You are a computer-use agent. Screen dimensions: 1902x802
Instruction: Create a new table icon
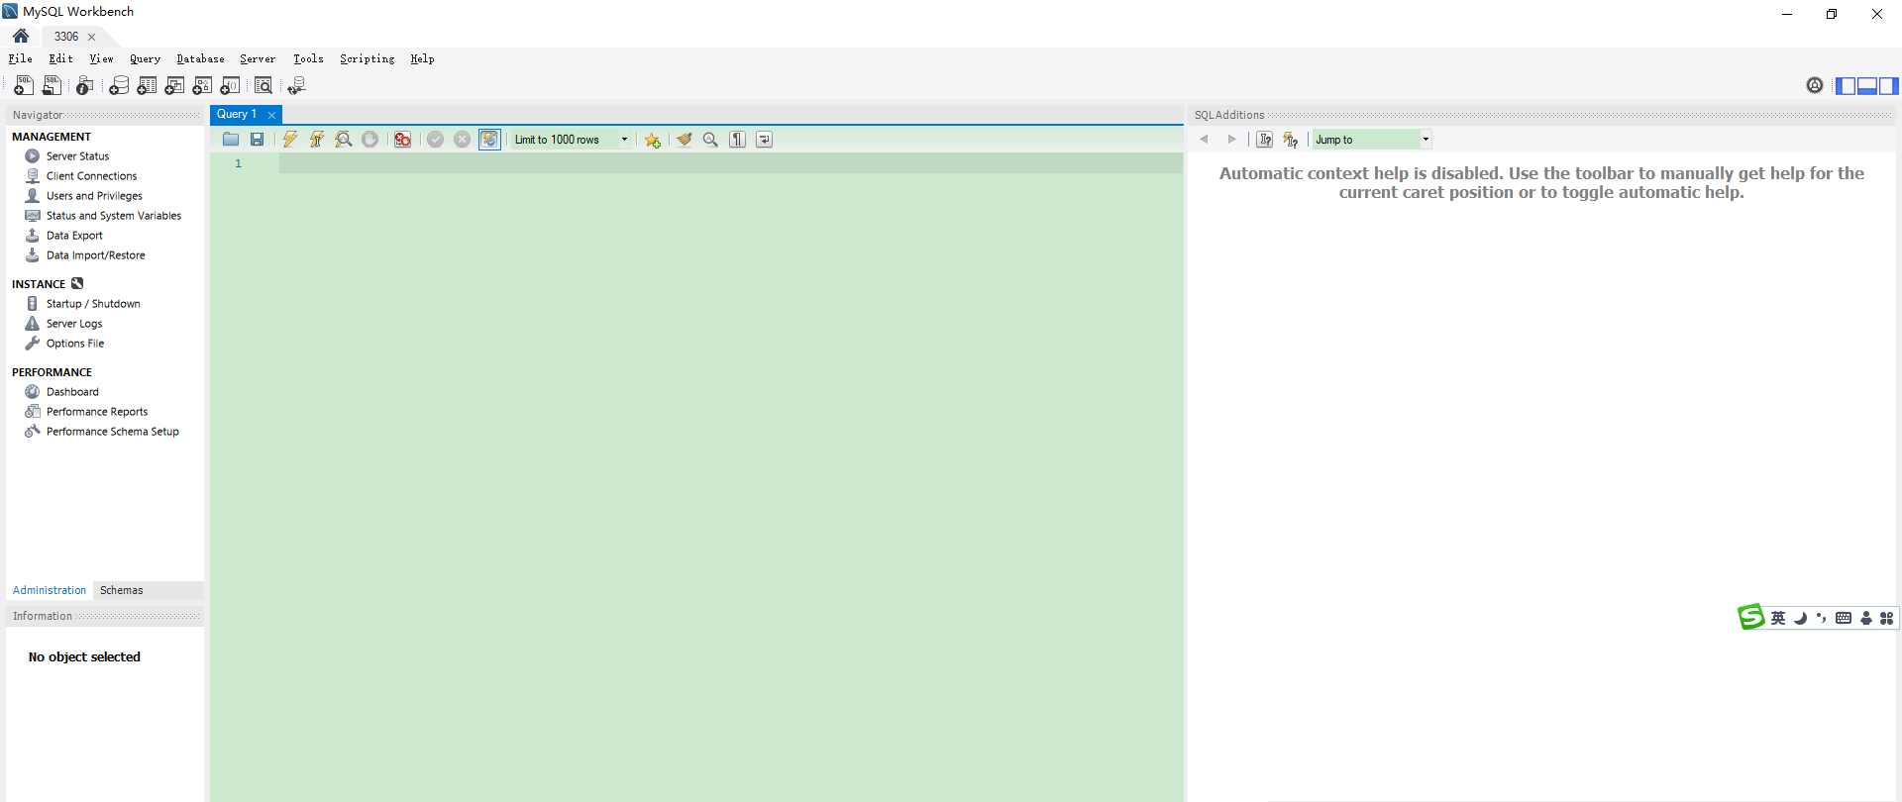point(147,86)
